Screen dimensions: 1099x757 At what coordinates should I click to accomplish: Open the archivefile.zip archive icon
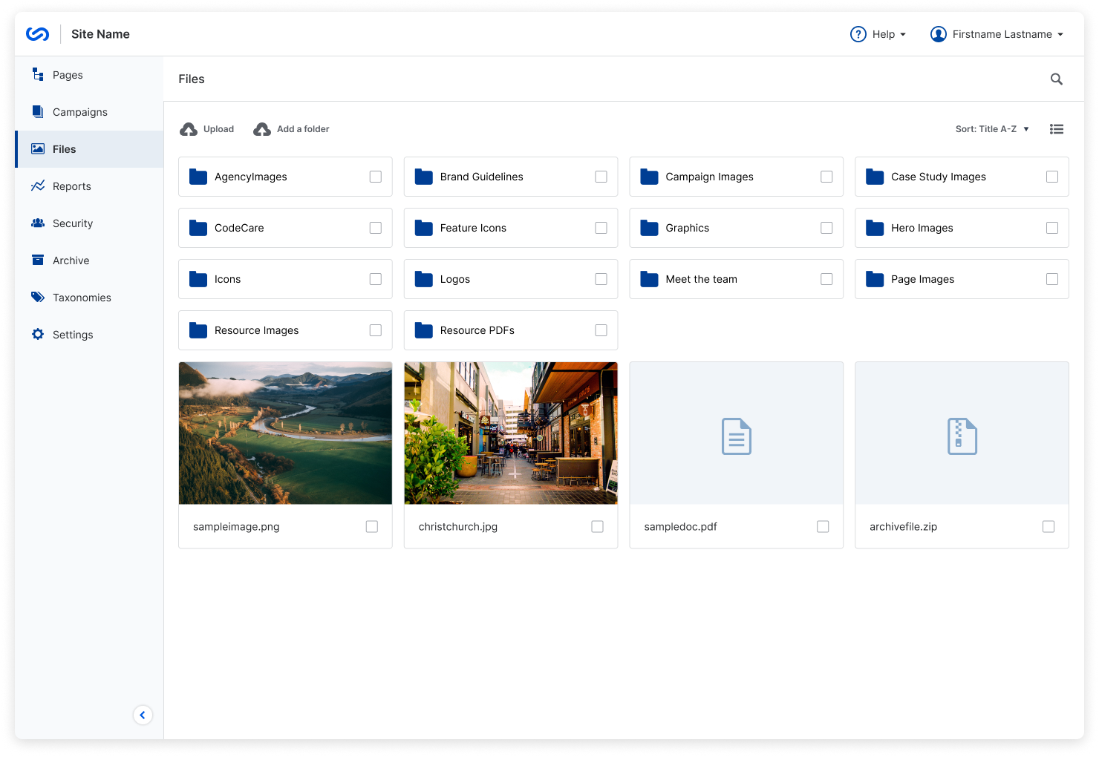[962, 436]
